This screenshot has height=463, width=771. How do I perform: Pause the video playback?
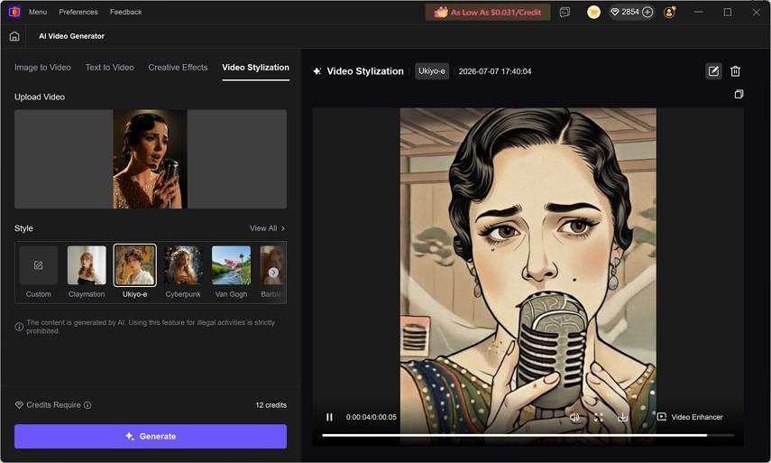tap(329, 417)
